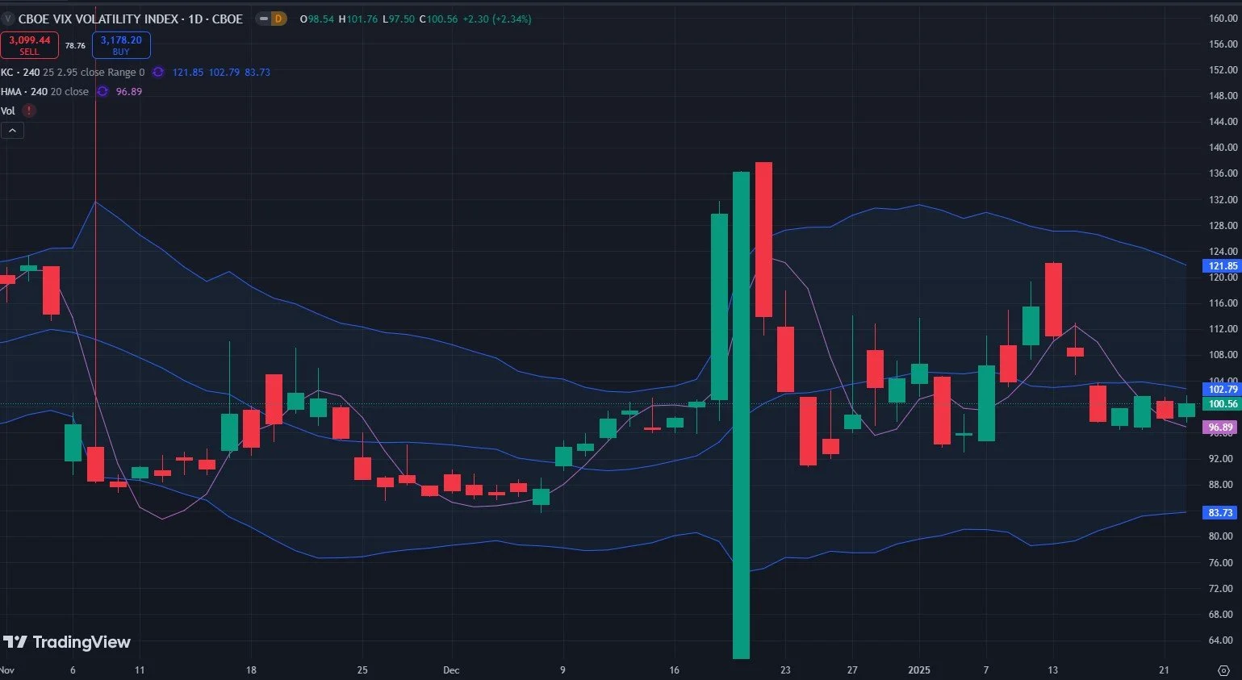The height and width of the screenshot is (680, 1242).
Task: Collapse the indicator legend with chevron arrow
Action: 12,130
